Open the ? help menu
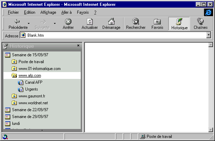The width and height of the screenshot is (215, 141). pos(95,12)
